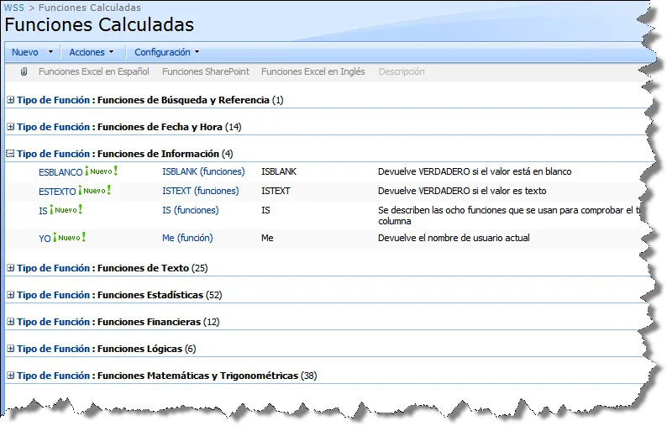Expand Funciones Financieras group
The width and height of the screenshot is (667, 426).
click(11, 322)
